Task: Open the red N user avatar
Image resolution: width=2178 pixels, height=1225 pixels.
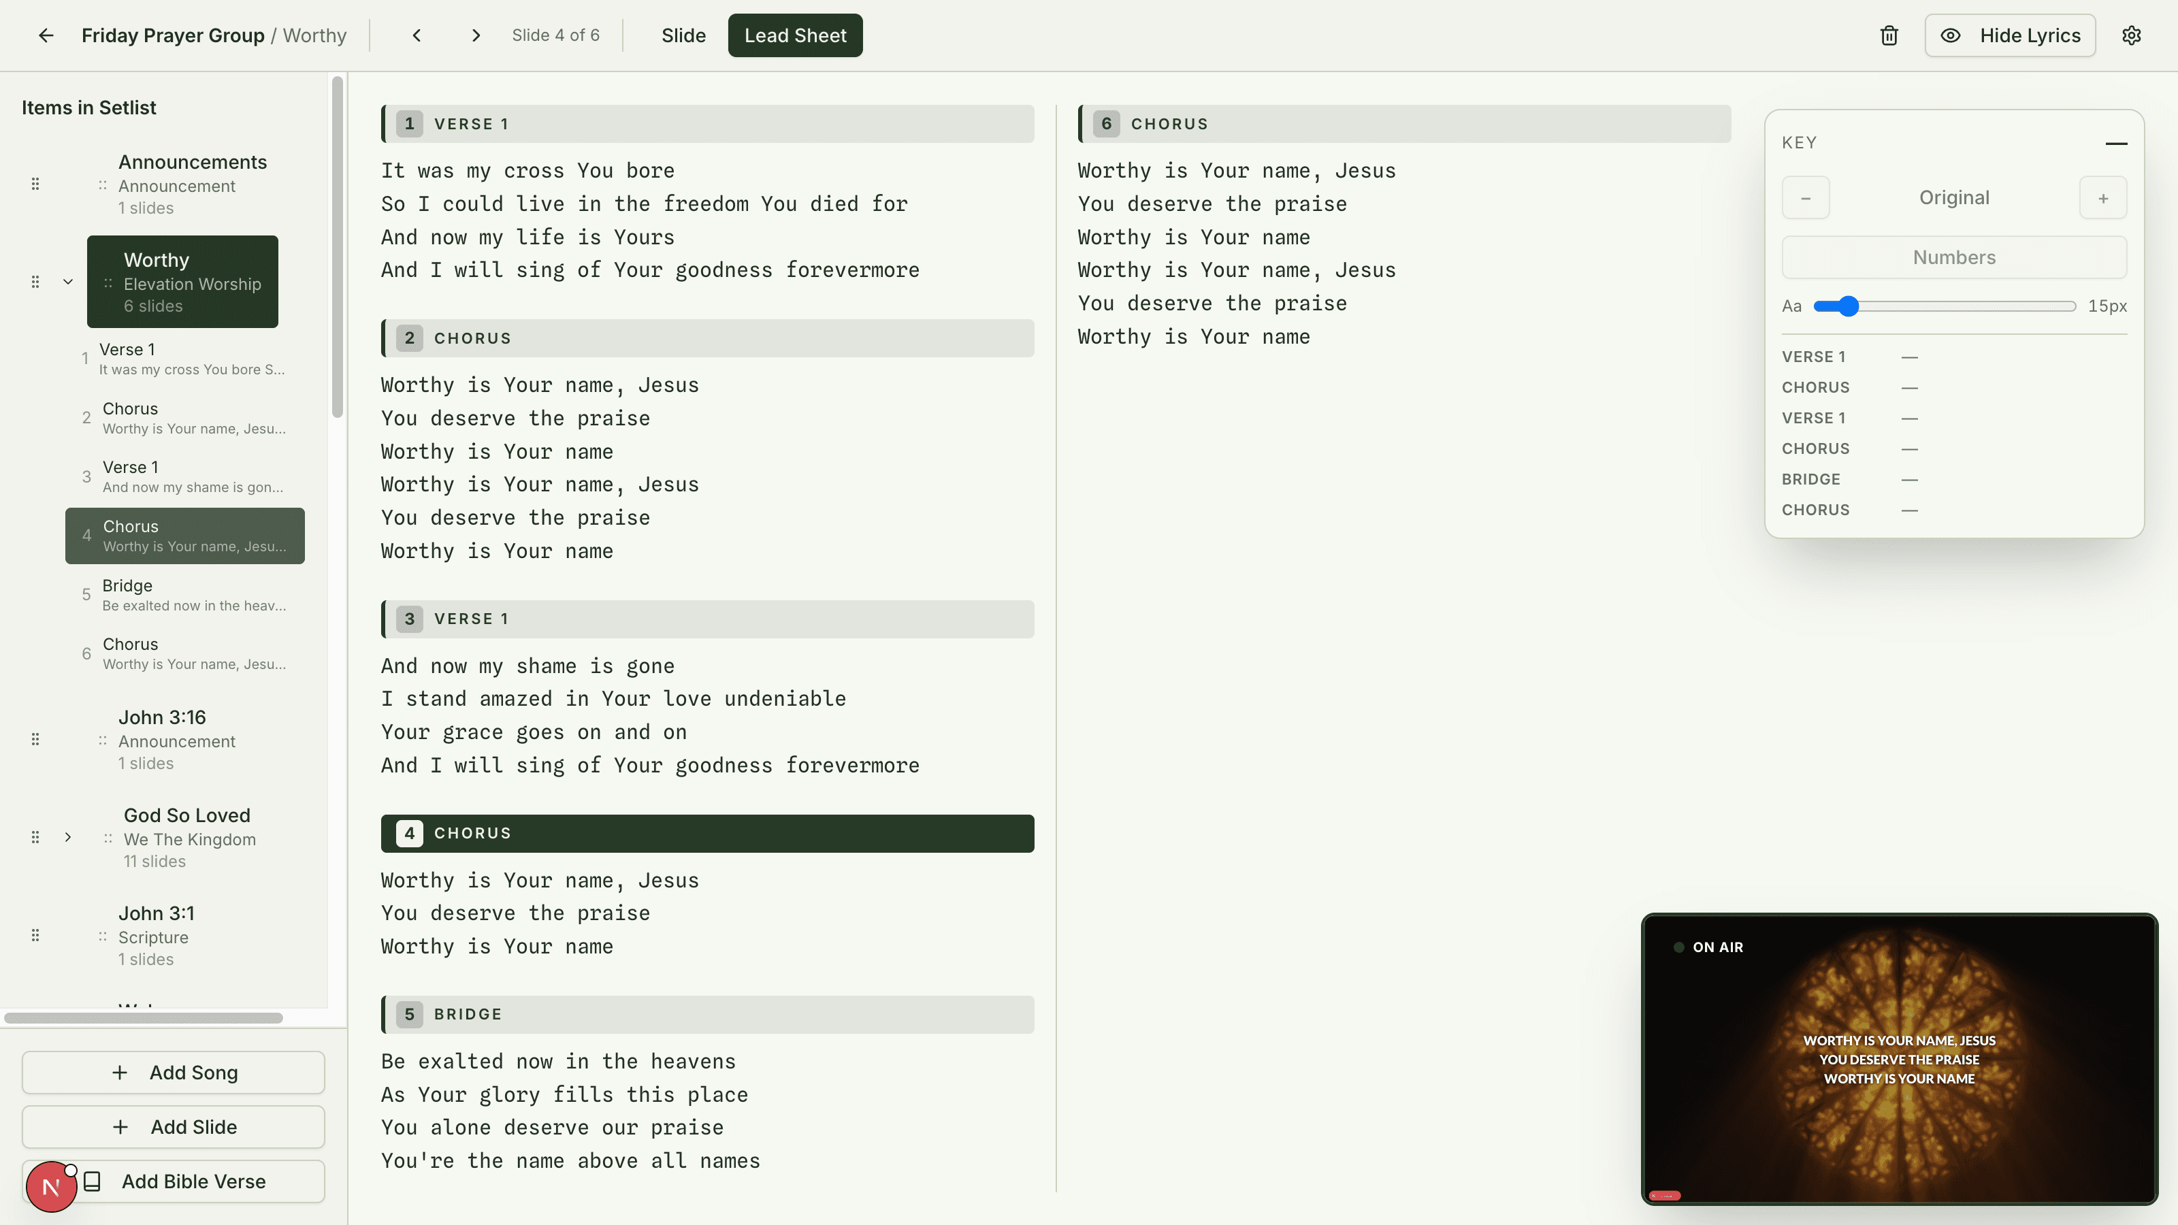Action: point(51,1187)
